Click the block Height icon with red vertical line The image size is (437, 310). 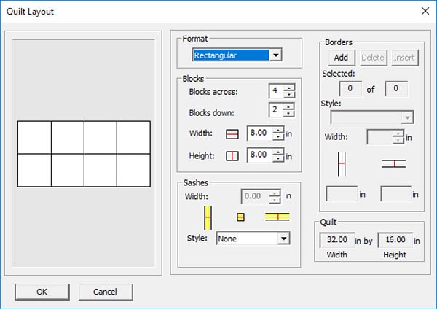tap(232, 156)
